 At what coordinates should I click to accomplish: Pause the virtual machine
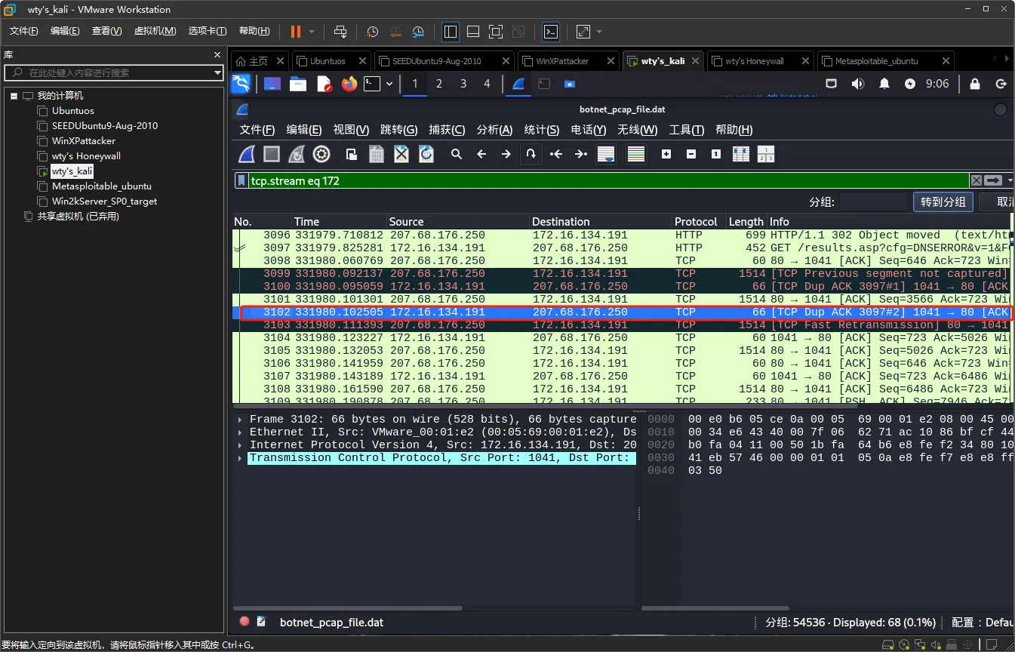coord(295,32)
